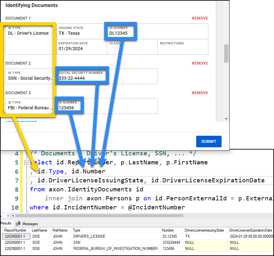Click the empty RESTRICTIONS field
This screenshot has width=274, height=256.
[182, 47]
